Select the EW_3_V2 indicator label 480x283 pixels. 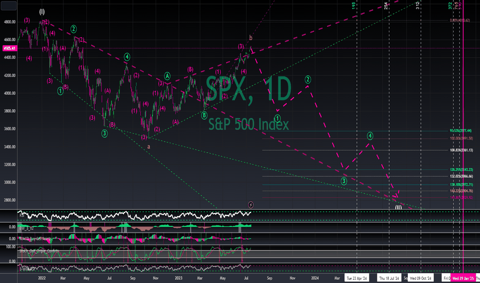pyautogui.click(x=27, y=228)
